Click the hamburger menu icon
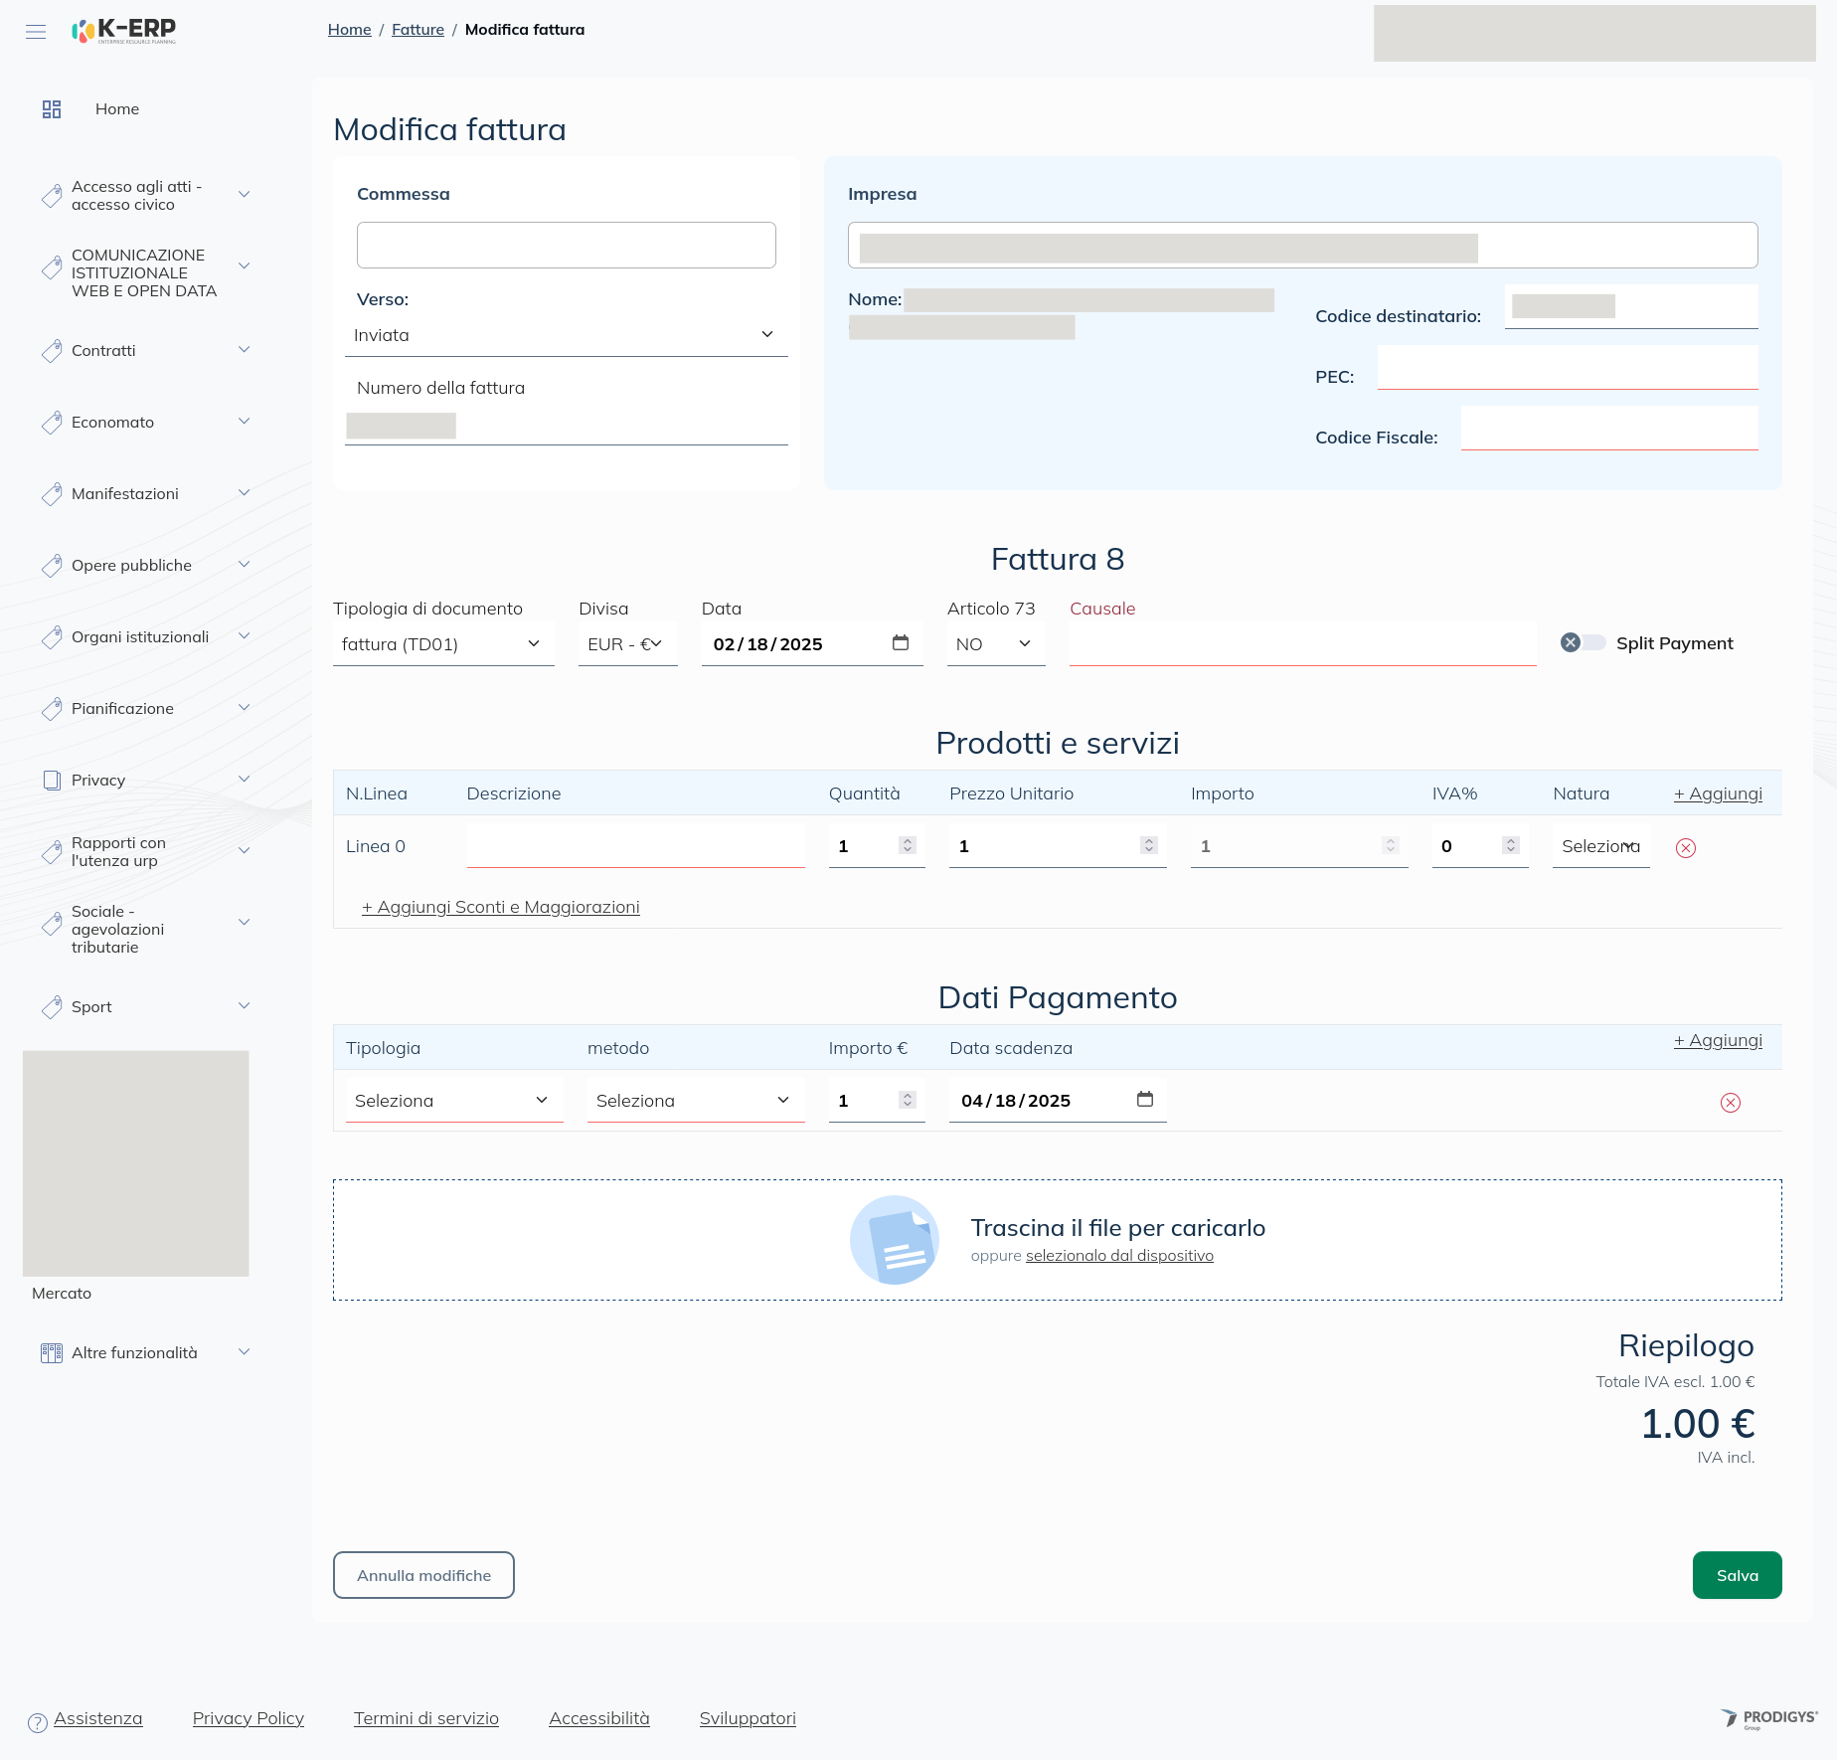 (x=36, y=32)
